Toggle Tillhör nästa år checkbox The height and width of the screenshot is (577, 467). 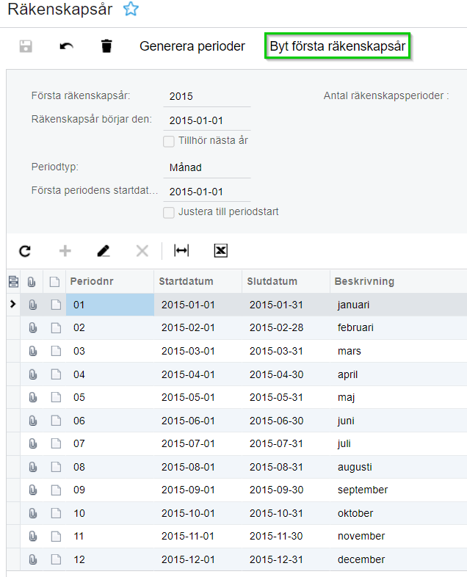click(x=169, y=141)
